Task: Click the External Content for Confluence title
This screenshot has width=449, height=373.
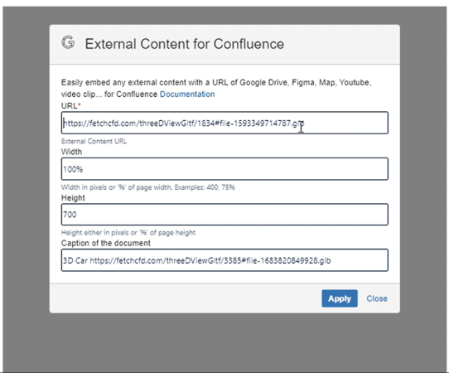Action: click(185, 44)
